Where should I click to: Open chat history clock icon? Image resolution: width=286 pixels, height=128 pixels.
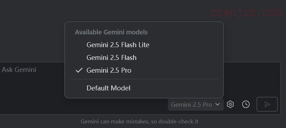[x=246, y=104]
